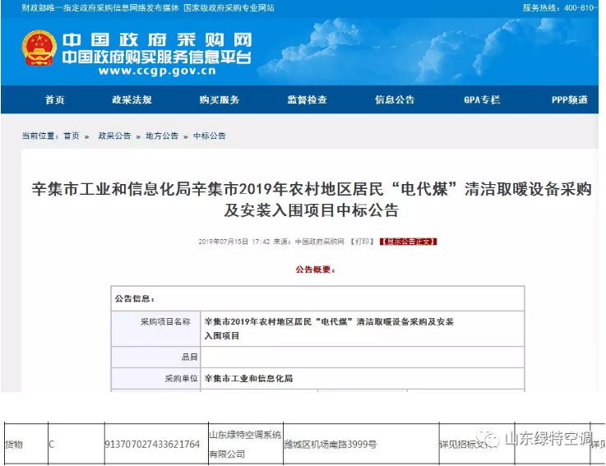Viewport: 606px width, 466px height.
Task: Open the 首页 navigation menu item
Action: 54,100
